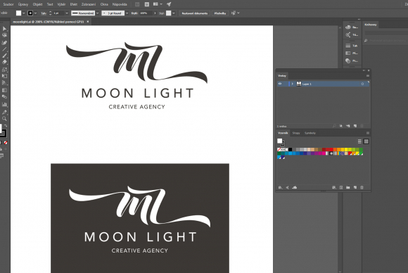Open the Soubor menu

coord(8,4)
